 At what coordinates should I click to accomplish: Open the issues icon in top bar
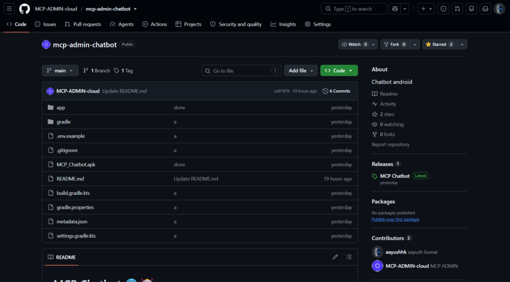[x=443, y=9]
